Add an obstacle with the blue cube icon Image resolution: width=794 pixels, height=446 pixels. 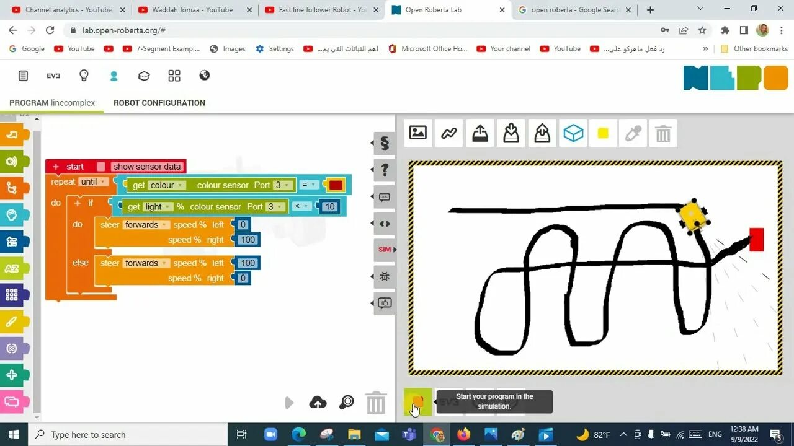point(573,133)
